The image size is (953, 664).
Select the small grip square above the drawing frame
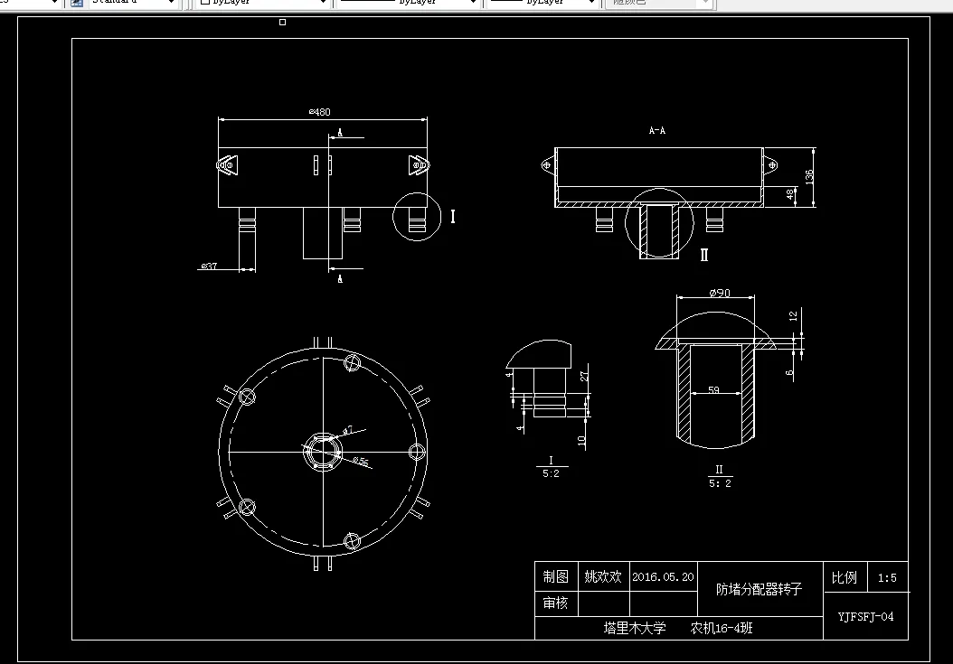[283, 23]
